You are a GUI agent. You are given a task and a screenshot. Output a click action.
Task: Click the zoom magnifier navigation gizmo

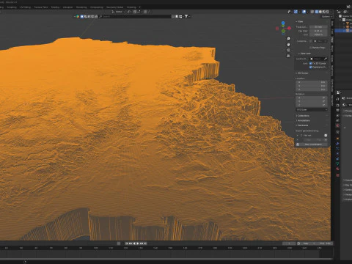click(x=288, y=39)
